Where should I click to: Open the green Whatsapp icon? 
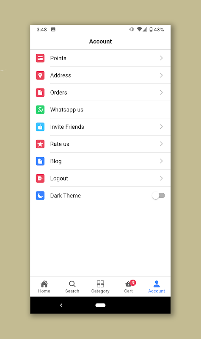(x=40, y=110)
